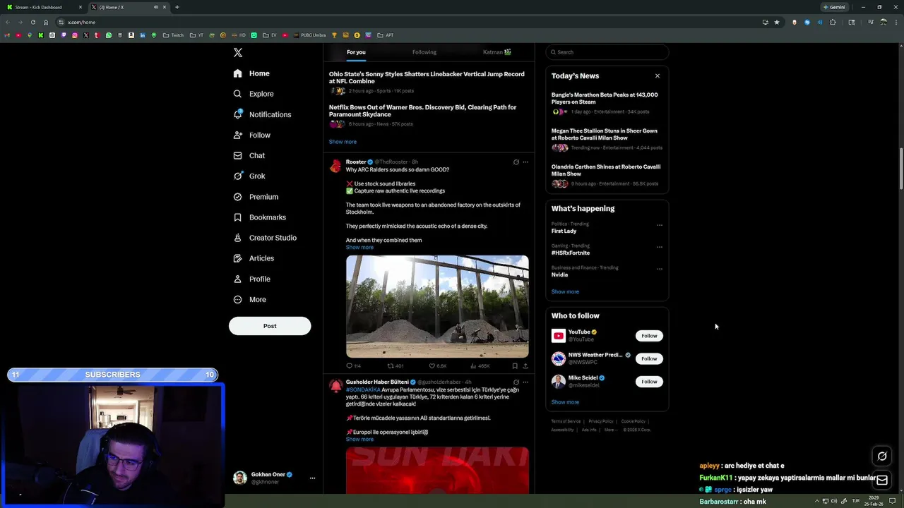904x508 pixels.
Task: Open Rooster post's Grok explain icon
Action: tap(516, 162)
